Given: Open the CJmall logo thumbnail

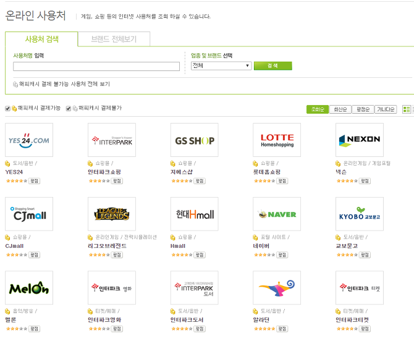Looking at the screenshot, I should 29,214.
